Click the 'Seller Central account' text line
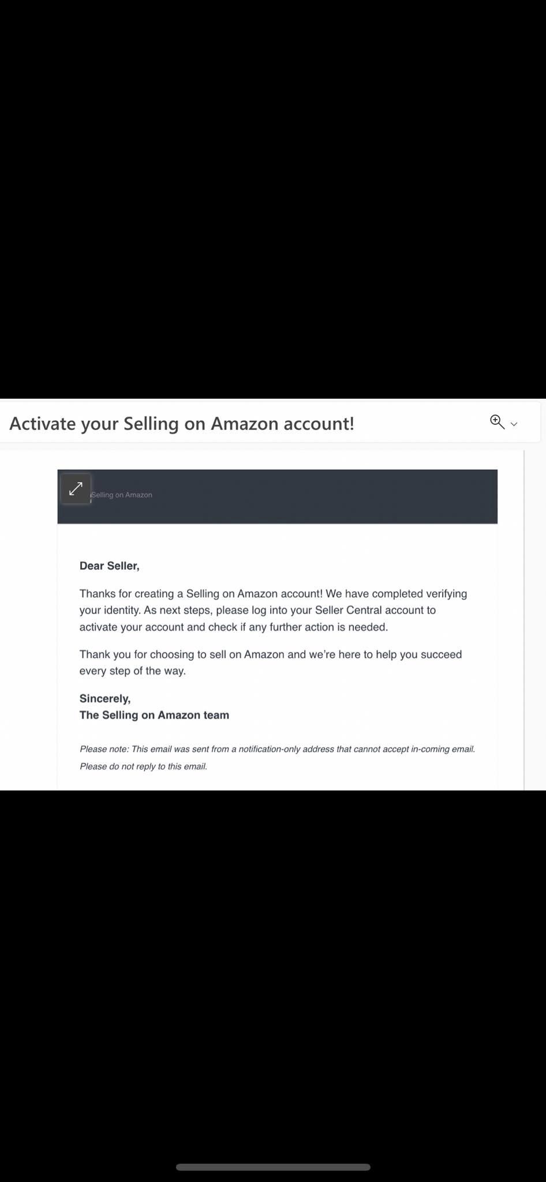This screenshot has height=1182, width=546. point(257,610)
